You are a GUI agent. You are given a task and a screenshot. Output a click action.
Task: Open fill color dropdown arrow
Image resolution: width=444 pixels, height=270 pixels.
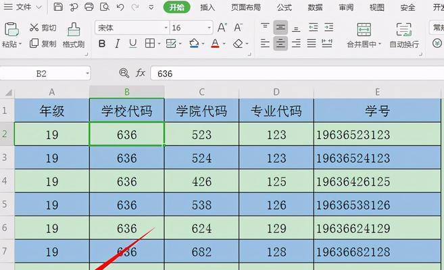coord(203,44)
